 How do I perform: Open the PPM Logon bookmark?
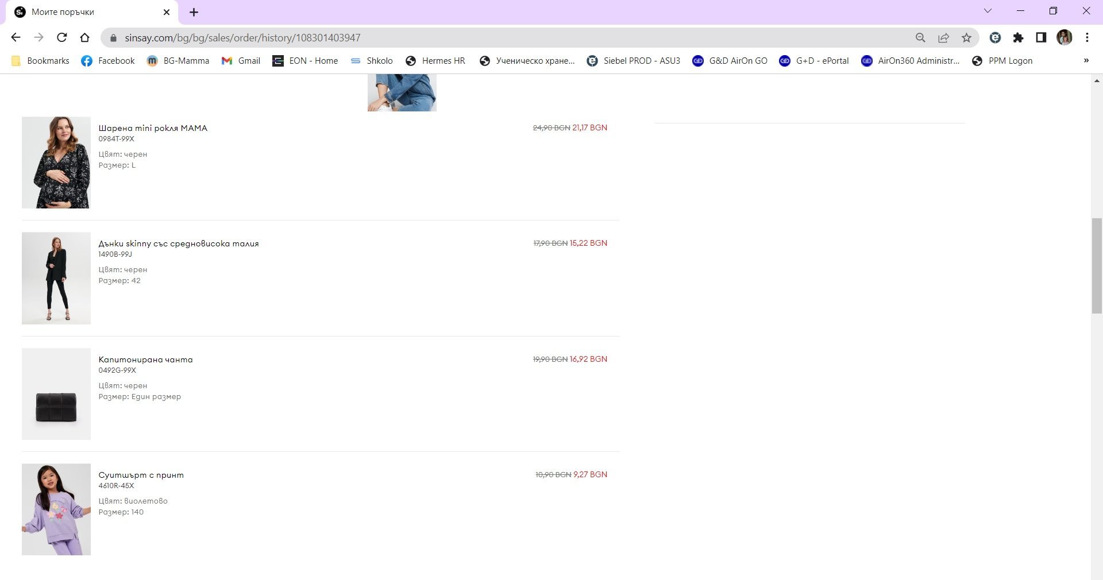(1002, 60)
